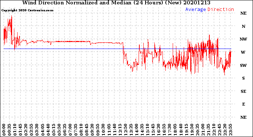Click the 02:55 time axis label

[32, 129]
